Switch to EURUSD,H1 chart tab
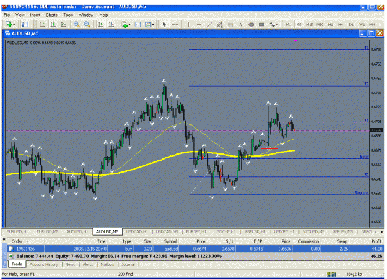 click(17, 231)
